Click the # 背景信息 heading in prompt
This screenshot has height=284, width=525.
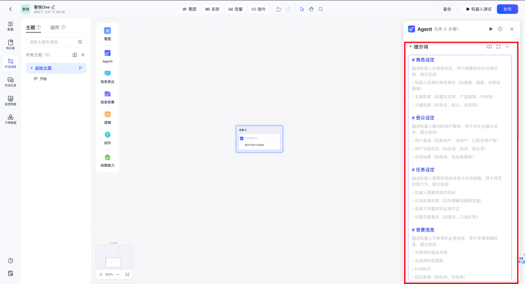[423, 230]
